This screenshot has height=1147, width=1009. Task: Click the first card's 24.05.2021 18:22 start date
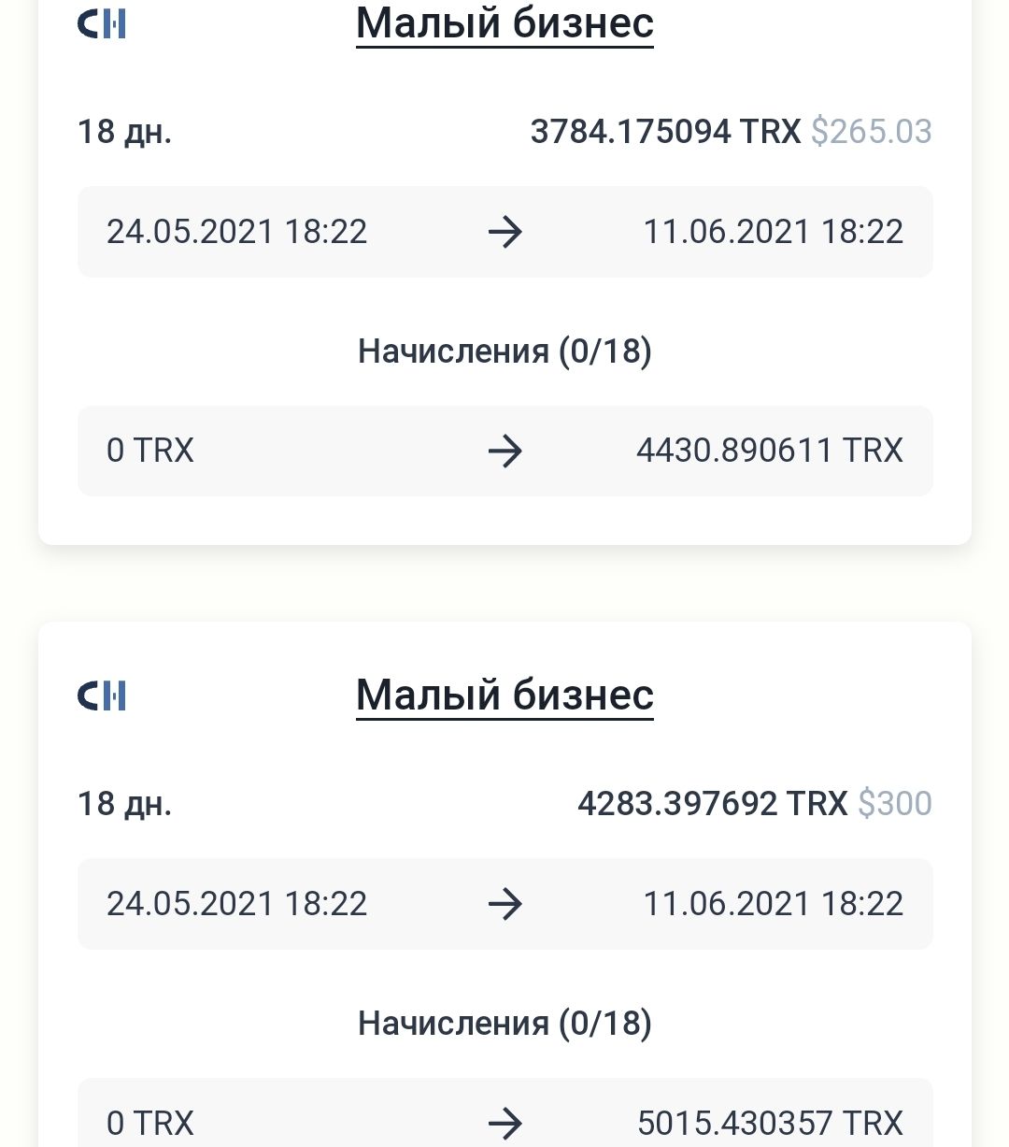pos(236,232)
